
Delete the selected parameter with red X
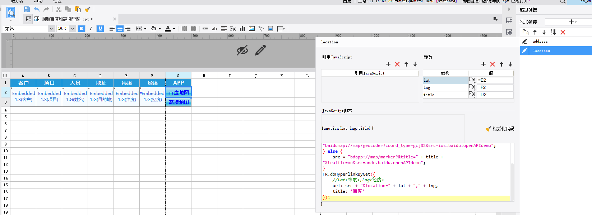click(x=492, y=64)
